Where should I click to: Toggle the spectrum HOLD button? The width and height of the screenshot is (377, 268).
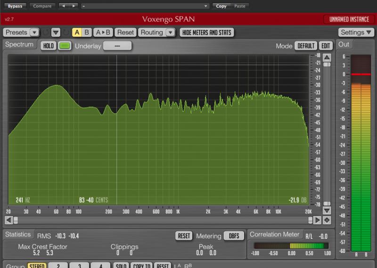(x=49, y=46)
